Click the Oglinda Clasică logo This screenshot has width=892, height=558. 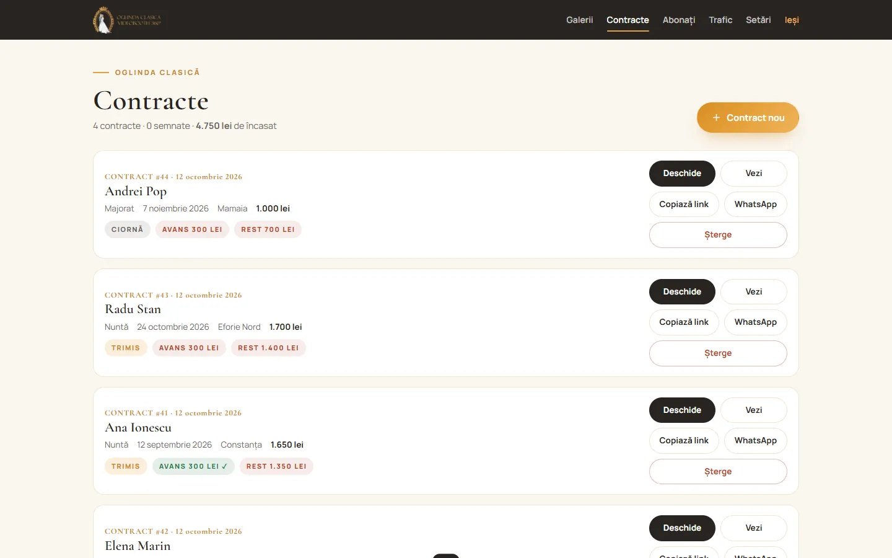[128, 20]
